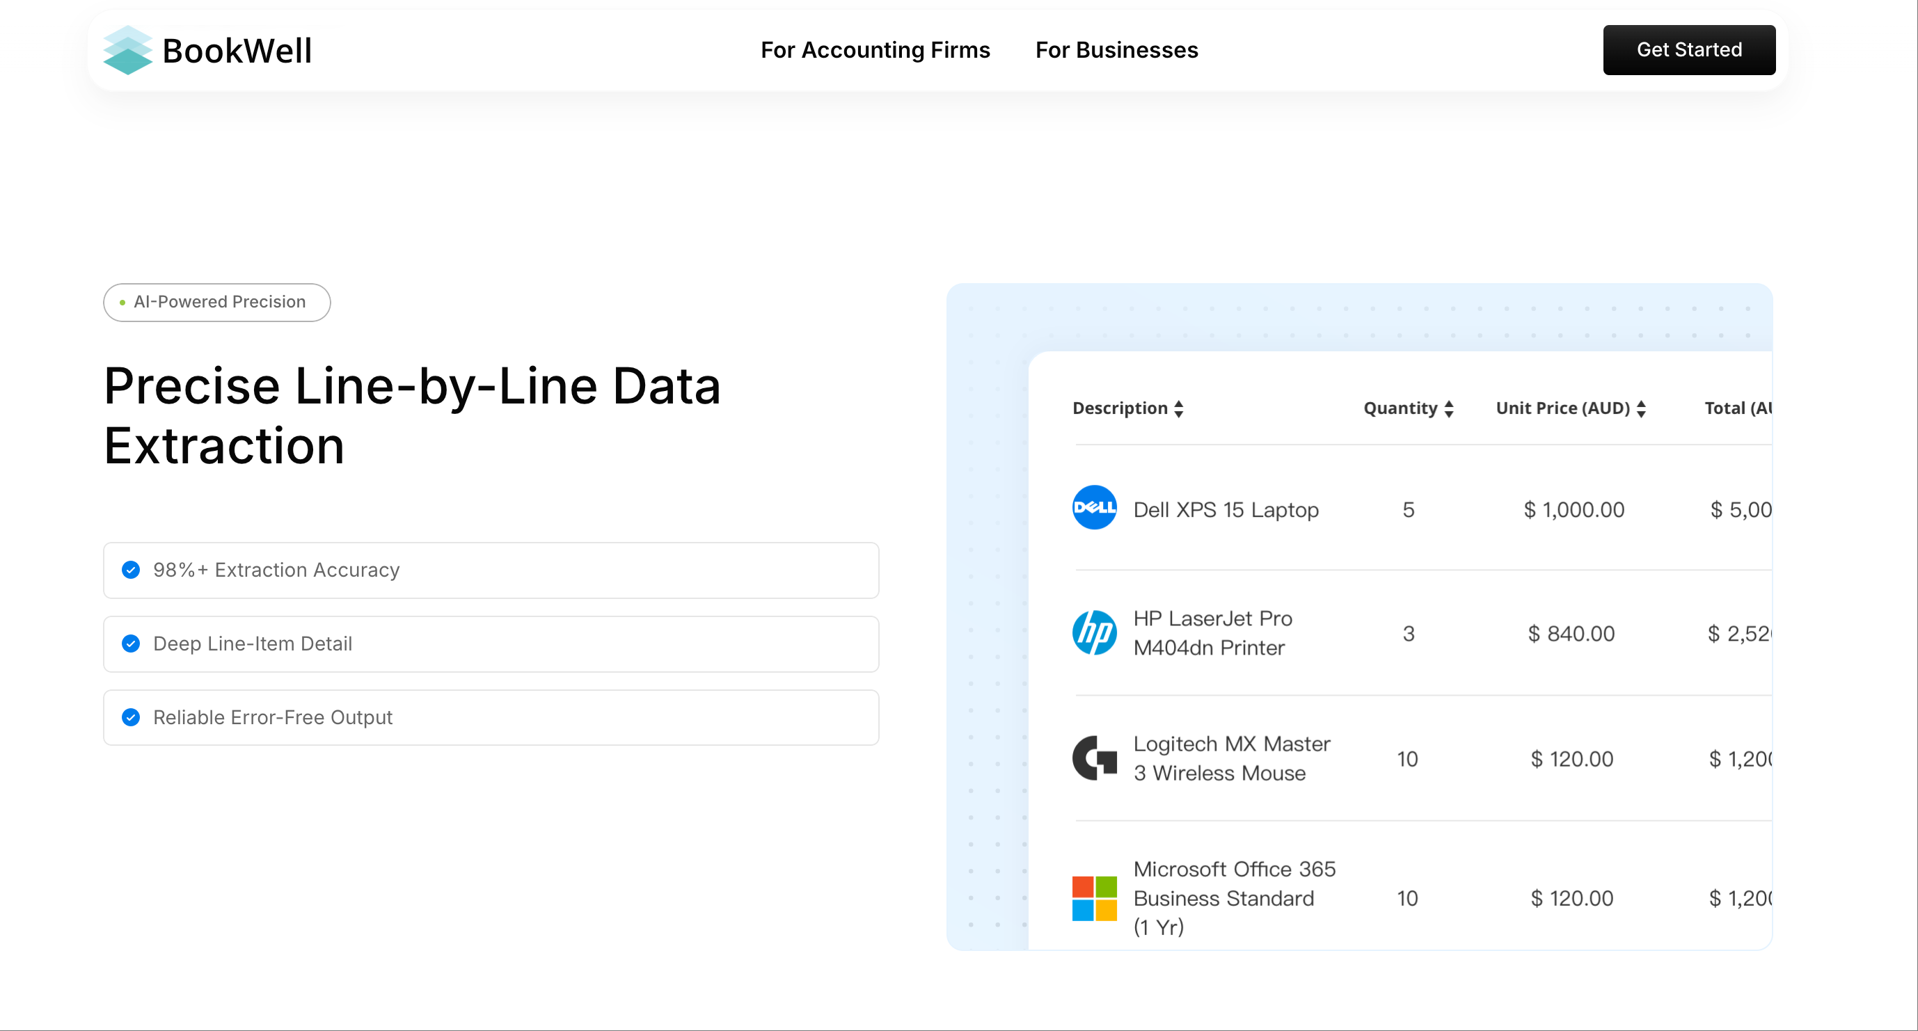Select the 98%+ Extraction Accuracy card
Image resolution: width=1918 pixels, height=1031 pixels.
(x=491, y=570)
